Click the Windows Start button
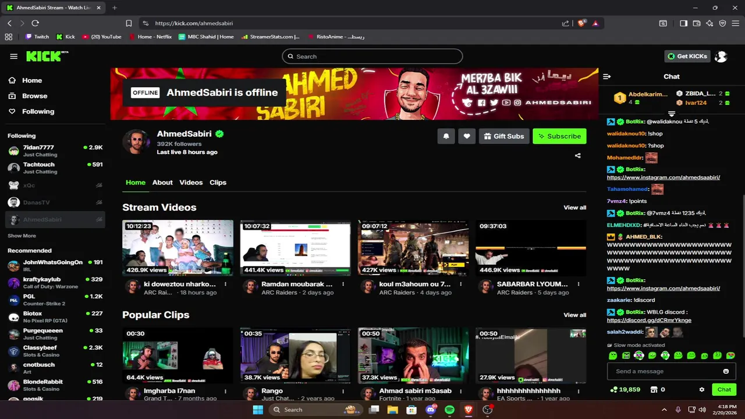Image resolution: width=745 pixels, height=419 pixels. tap(258, 410)
